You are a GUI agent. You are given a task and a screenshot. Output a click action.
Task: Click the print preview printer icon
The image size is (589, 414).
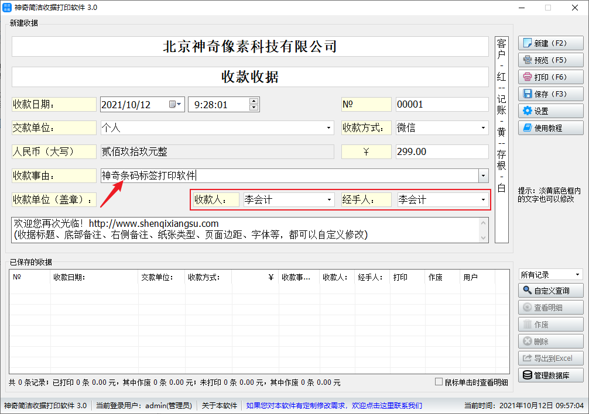528,60
